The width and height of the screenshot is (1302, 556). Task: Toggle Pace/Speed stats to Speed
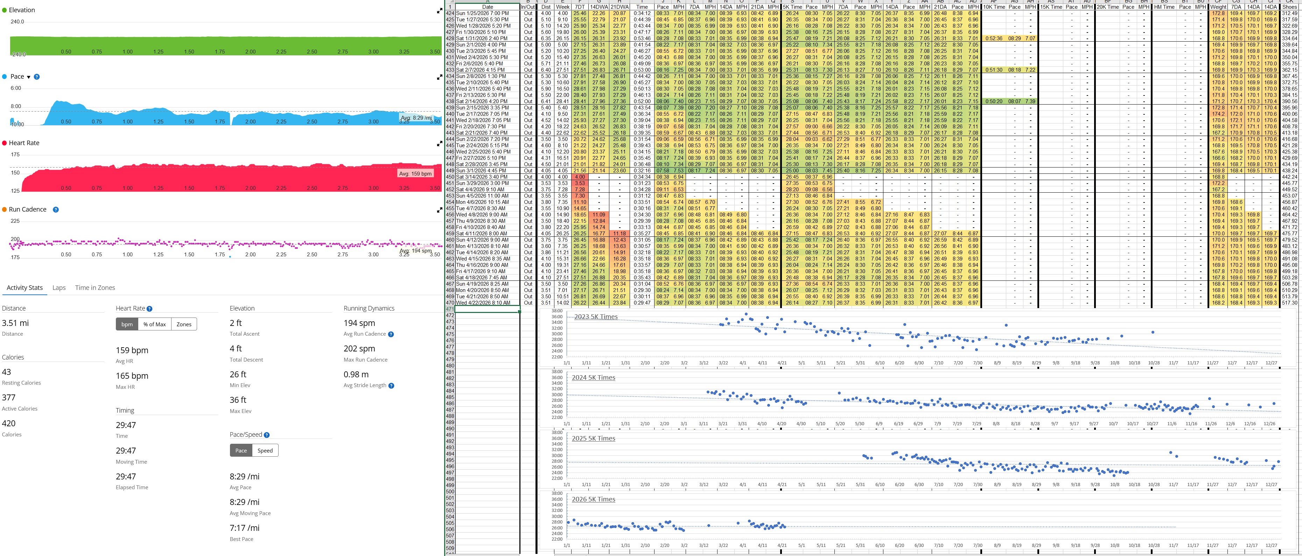[265, 450]
